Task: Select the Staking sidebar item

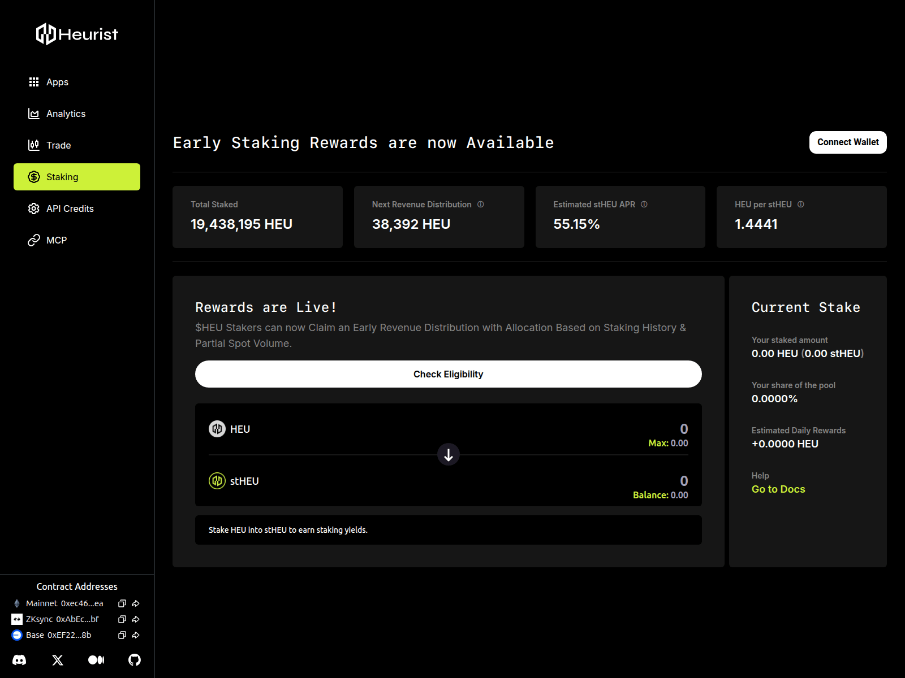Action: pos(77,177)
